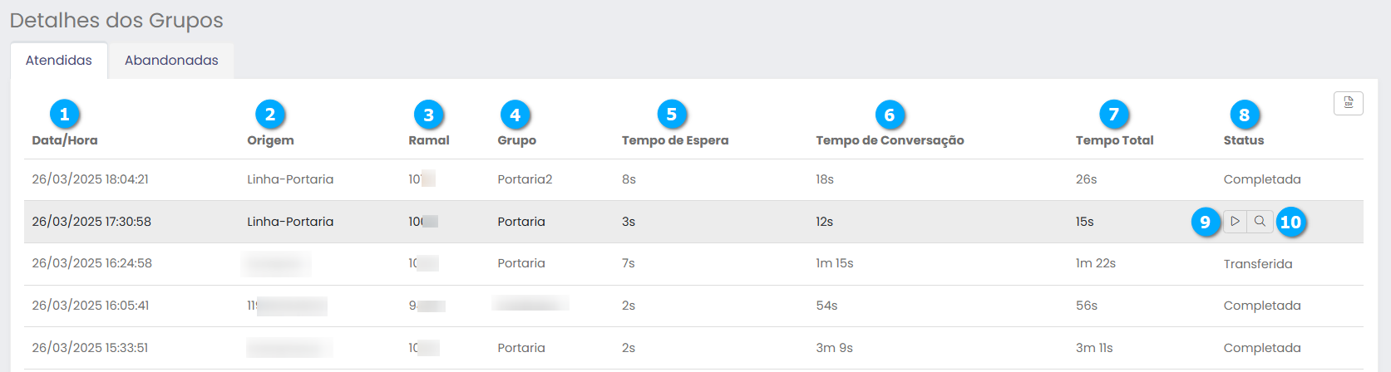Export the table as CSV file
This screenshot has height=372, width=1391.
(x=1348, y=103)
